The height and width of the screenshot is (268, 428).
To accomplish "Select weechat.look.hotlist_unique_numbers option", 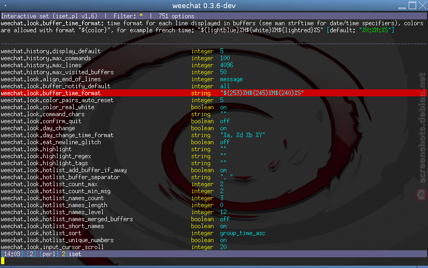I will tap(214, 241).
